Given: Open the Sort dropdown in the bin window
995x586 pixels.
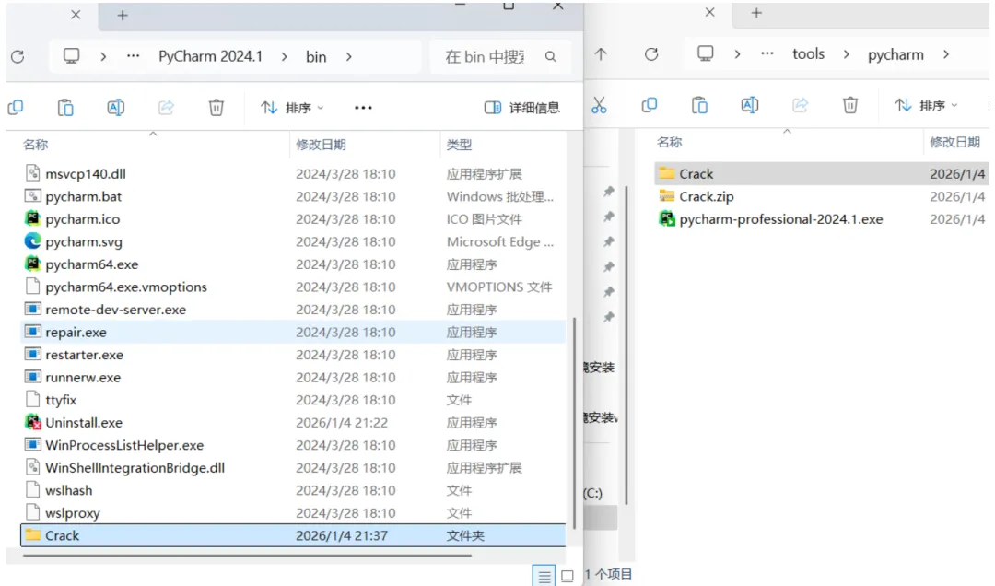Looking at the screenshot, I should [x=293, y=107].
